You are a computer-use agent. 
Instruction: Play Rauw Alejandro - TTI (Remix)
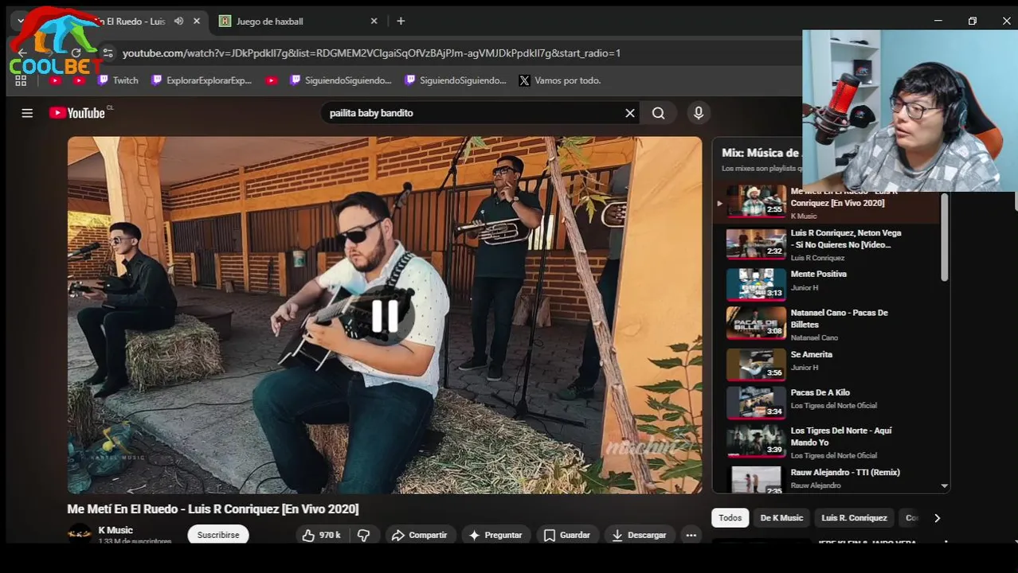click(x=825, y=479)
